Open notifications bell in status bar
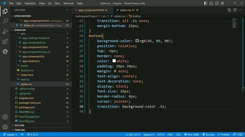This screenshot has height=137, width=245. pos(241,134)
